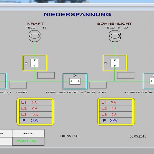The image size is (154, 154).
Task: Click the INAKTIV status button
Action: tap(28, 141)
